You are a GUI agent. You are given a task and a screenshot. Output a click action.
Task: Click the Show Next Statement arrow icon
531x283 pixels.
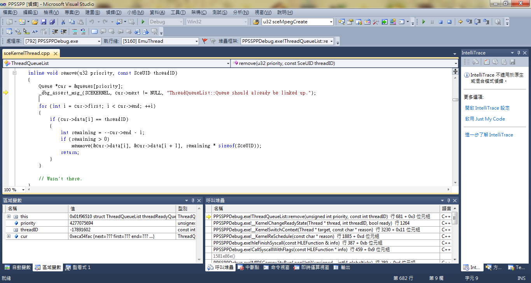pos(461,22)
